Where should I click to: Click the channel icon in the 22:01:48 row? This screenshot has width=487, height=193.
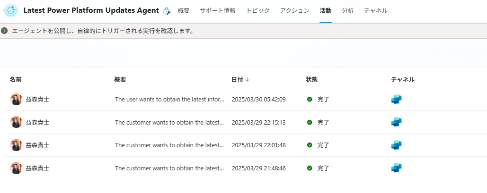point(397,145)
